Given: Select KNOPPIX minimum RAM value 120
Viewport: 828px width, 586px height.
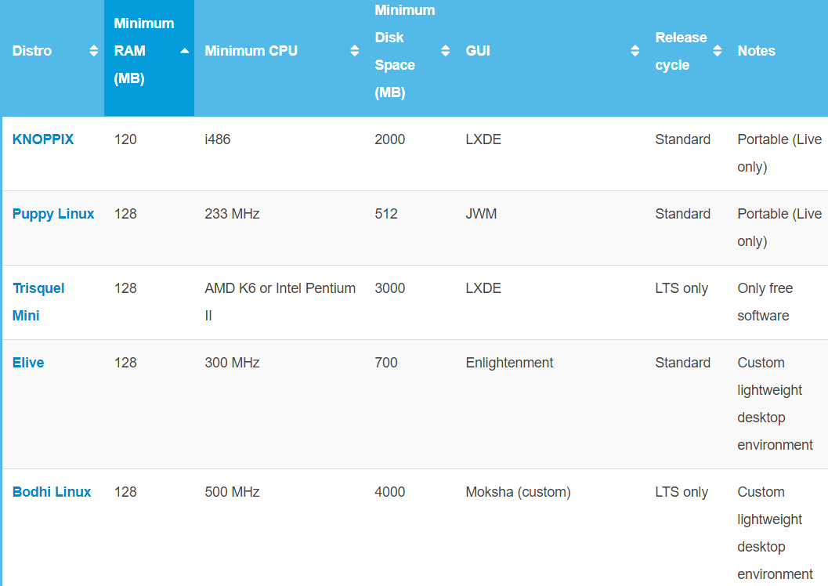Looking at the screenshot, I should coord(125,139).
